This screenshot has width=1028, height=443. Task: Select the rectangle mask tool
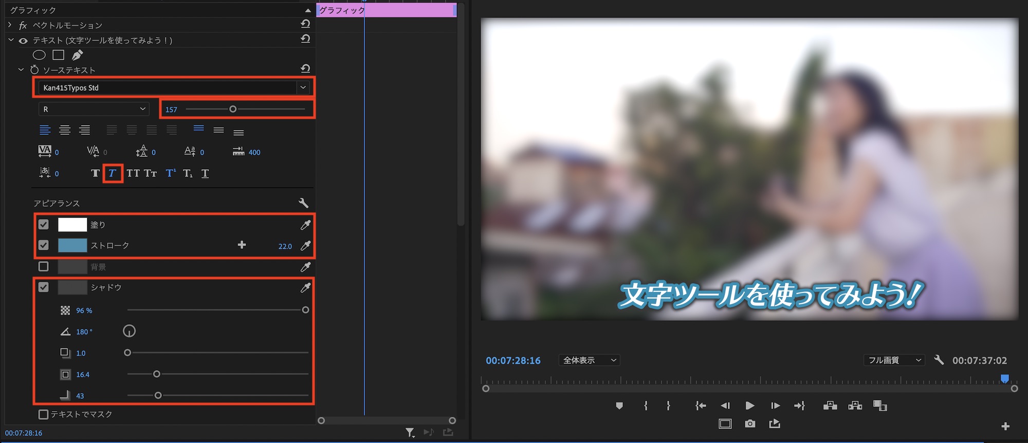pos(59,55)
